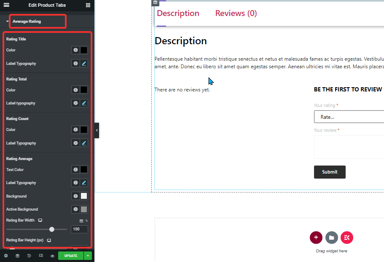Click the add template folder button
The image size is (384, 262).
332,238
